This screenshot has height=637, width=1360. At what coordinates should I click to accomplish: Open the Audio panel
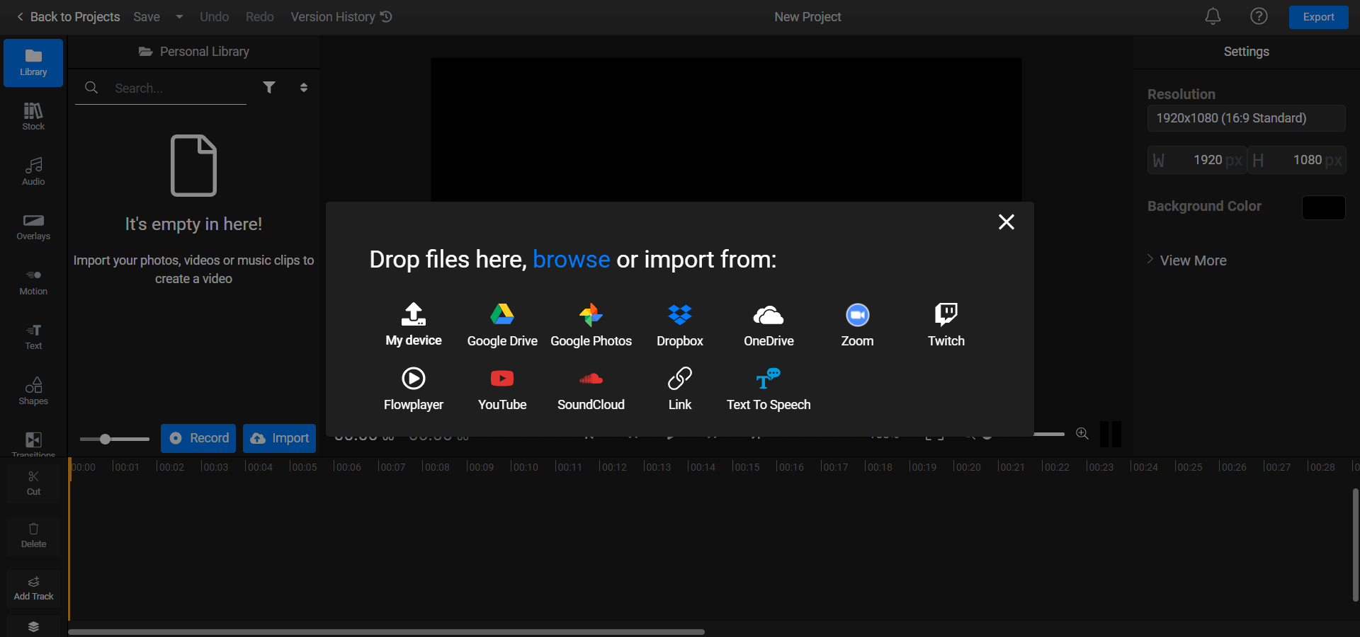33,172
